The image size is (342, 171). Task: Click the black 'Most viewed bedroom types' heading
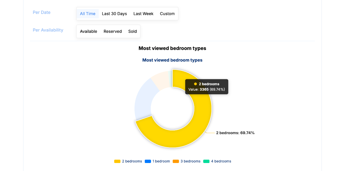pos(172,48)
